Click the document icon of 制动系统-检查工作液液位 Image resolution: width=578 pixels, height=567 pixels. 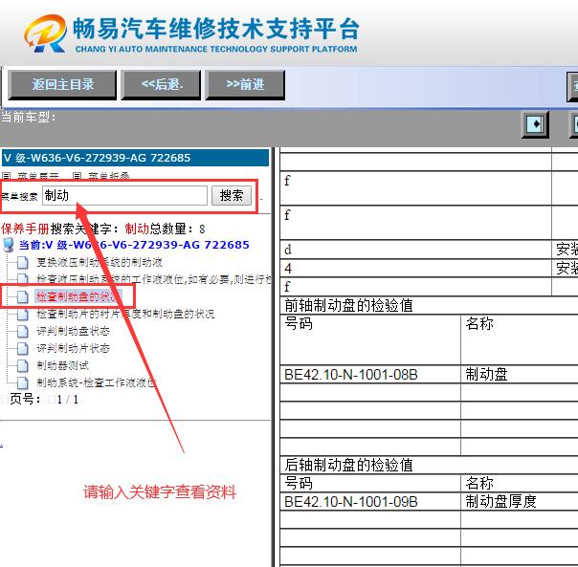[22, 383]
